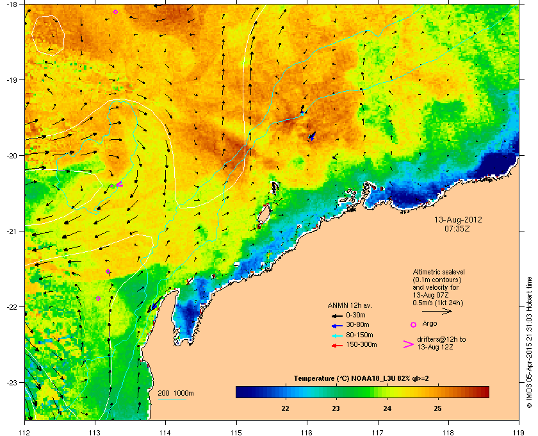This screenshot has width=538, height=436.
Task: Click the blue 30-80m legend arrow
Action: click(x=338, y=325)
